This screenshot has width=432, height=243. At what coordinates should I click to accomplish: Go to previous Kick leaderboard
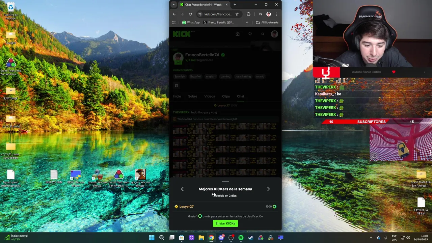coord(182,189)
